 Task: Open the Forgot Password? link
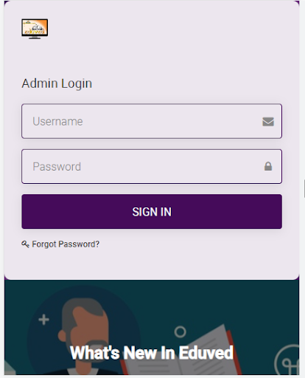click(x=66, y=244)
